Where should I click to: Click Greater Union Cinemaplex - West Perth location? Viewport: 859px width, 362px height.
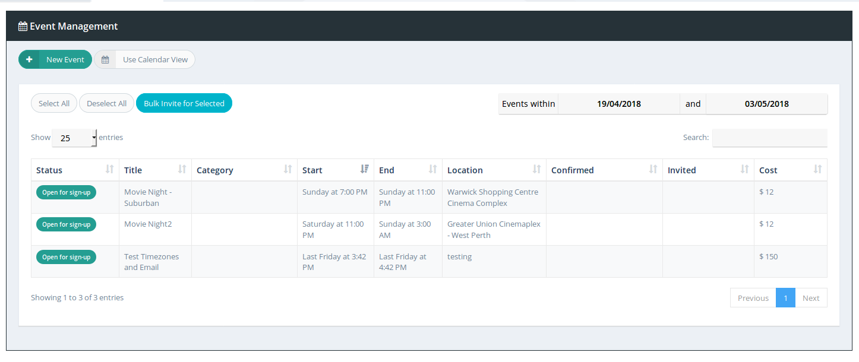coord(494,230)
